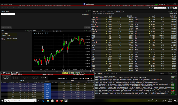Select MAR 14 '19 expiry tab
The height and width of the screenshot is (105, 178).
[x=25, y=77]
